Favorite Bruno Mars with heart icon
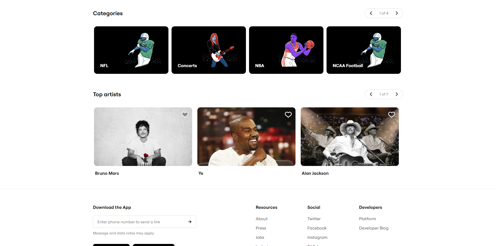The height and width of the screenshot is (246, 496). (x=185, y=115)
